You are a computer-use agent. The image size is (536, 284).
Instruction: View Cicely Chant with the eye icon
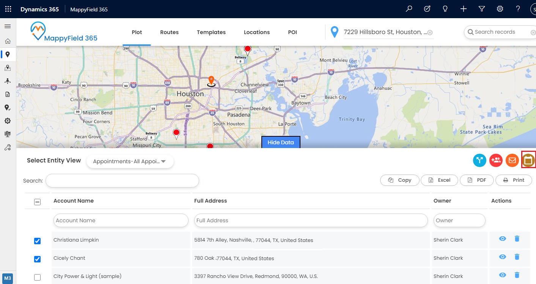[503, 257]
